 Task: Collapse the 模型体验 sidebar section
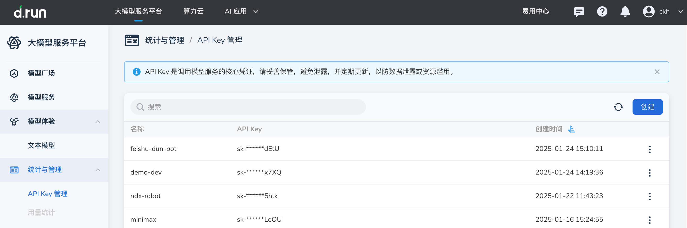98,122
